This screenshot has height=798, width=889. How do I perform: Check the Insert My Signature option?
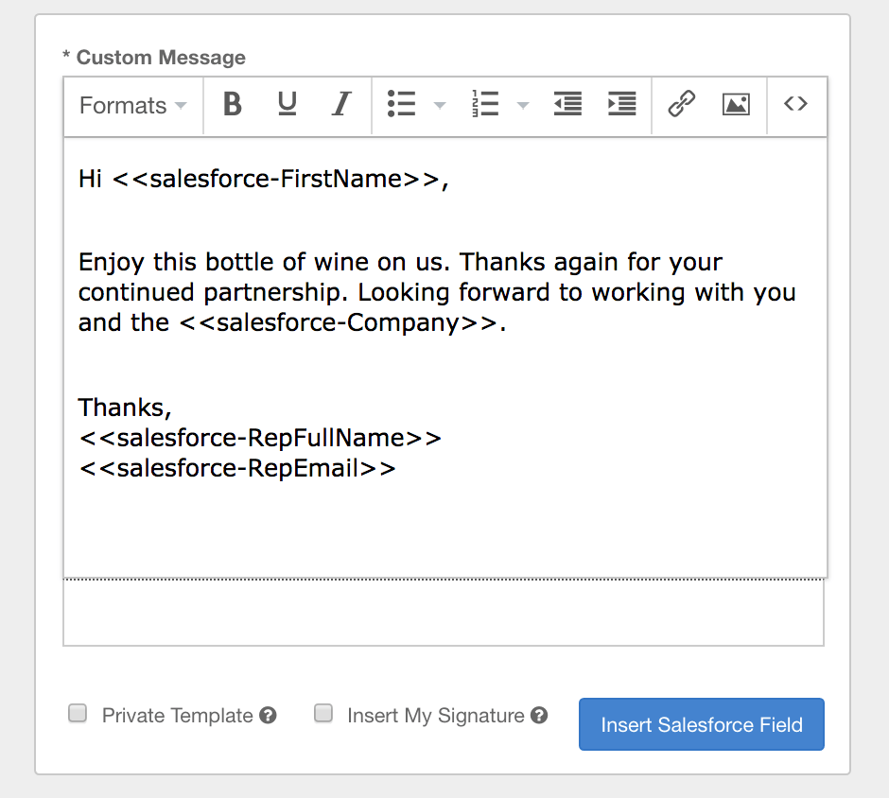click(x=323, y=714)
